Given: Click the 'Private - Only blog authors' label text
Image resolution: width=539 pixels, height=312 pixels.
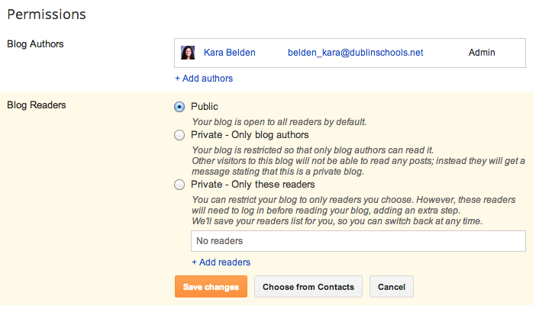Looking at the screenshot, I should click(x=250, y=135).
